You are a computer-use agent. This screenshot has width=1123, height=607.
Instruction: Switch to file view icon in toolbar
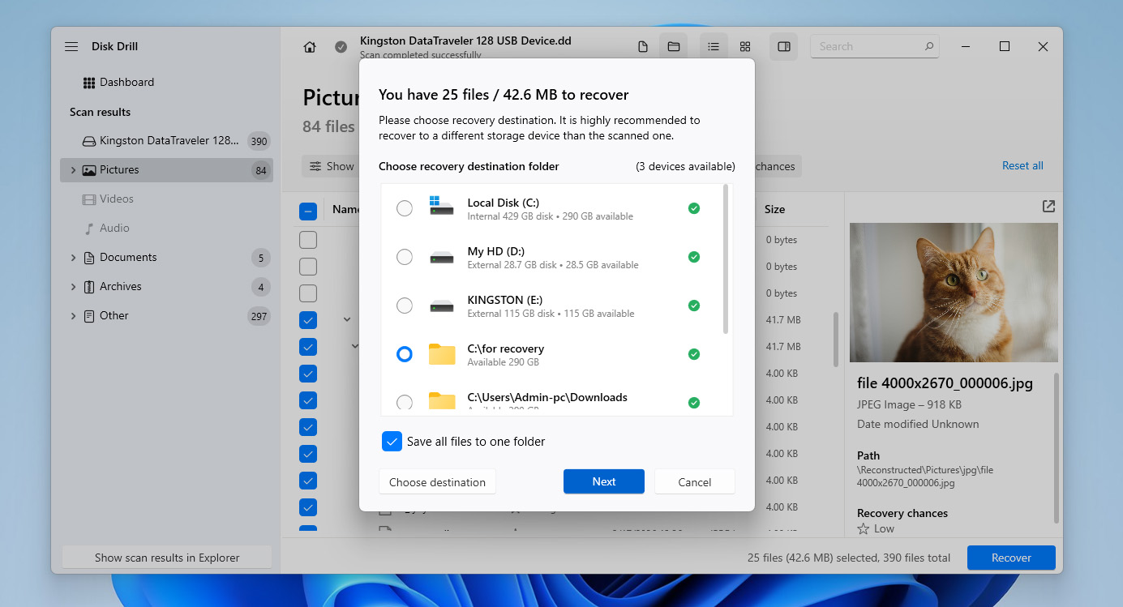click(643, 47)
